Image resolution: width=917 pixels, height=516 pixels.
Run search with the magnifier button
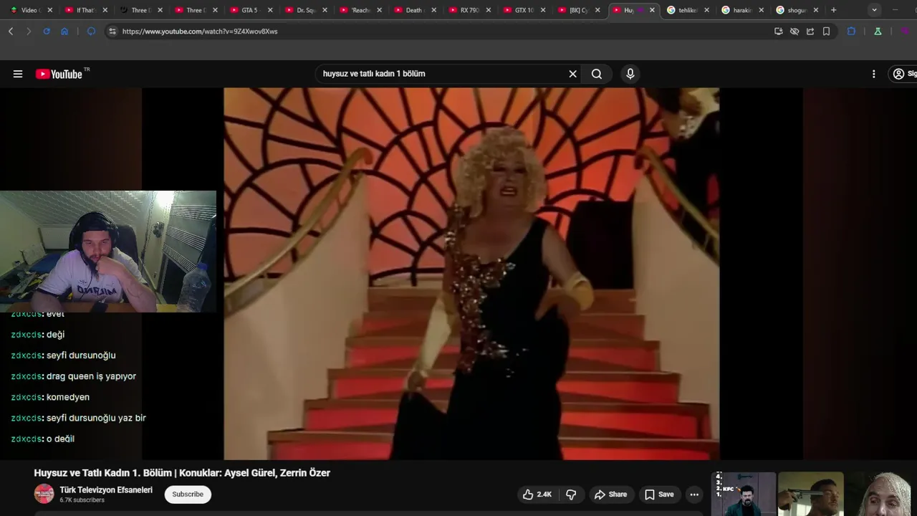coord(597,74)
